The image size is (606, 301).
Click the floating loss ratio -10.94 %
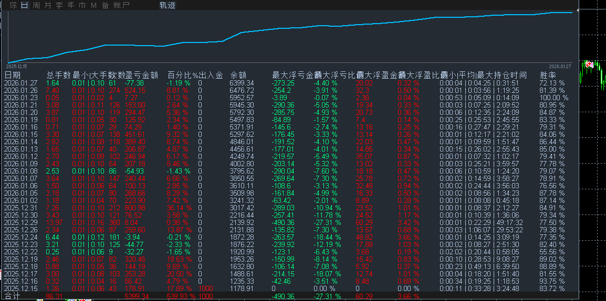click(x=327, y=208)
